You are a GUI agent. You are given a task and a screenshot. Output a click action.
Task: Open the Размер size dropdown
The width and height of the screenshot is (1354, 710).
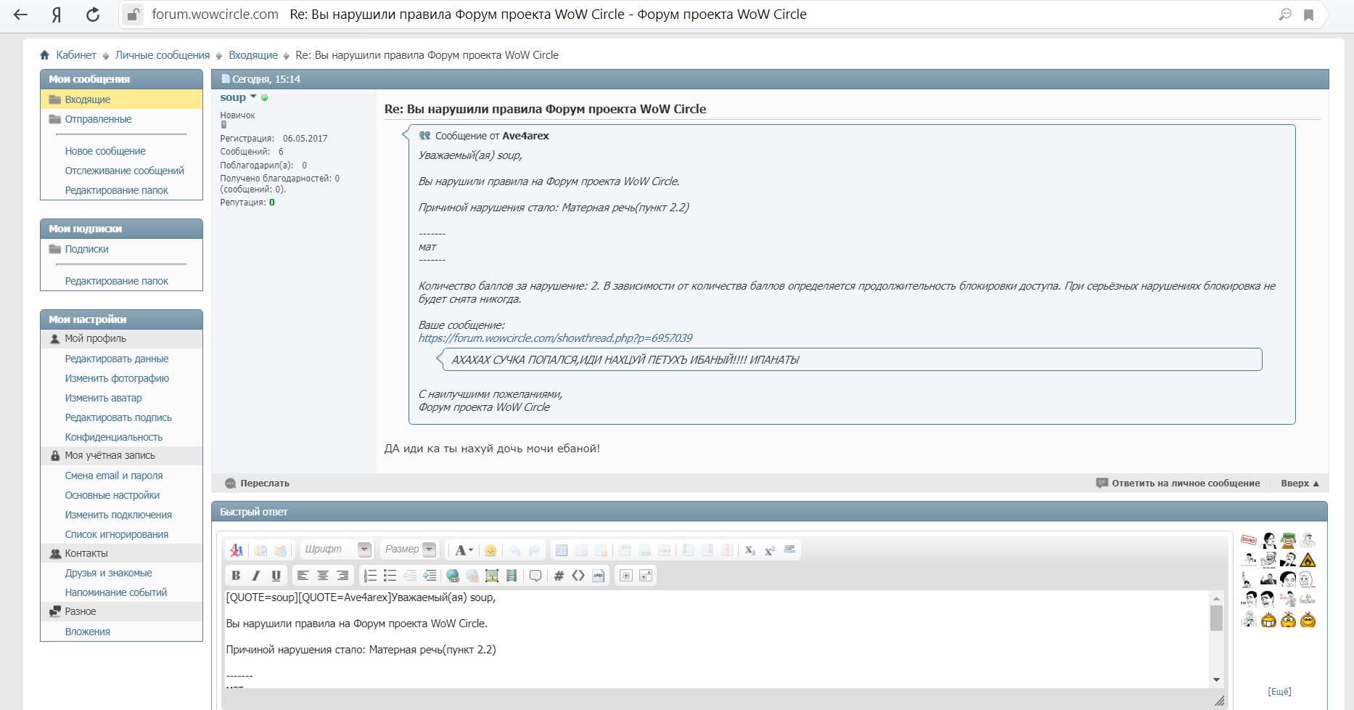[x=429, y=550]
